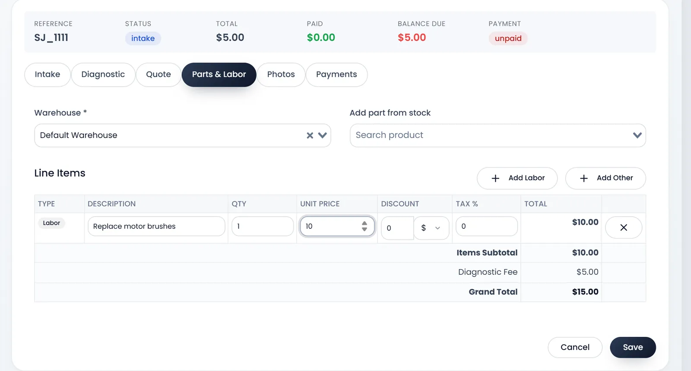Click the Default Warehouse selected value
Image resolution: width=691 pixels, height=371 pixels.
pyautogui.click(x=79, y=135)
